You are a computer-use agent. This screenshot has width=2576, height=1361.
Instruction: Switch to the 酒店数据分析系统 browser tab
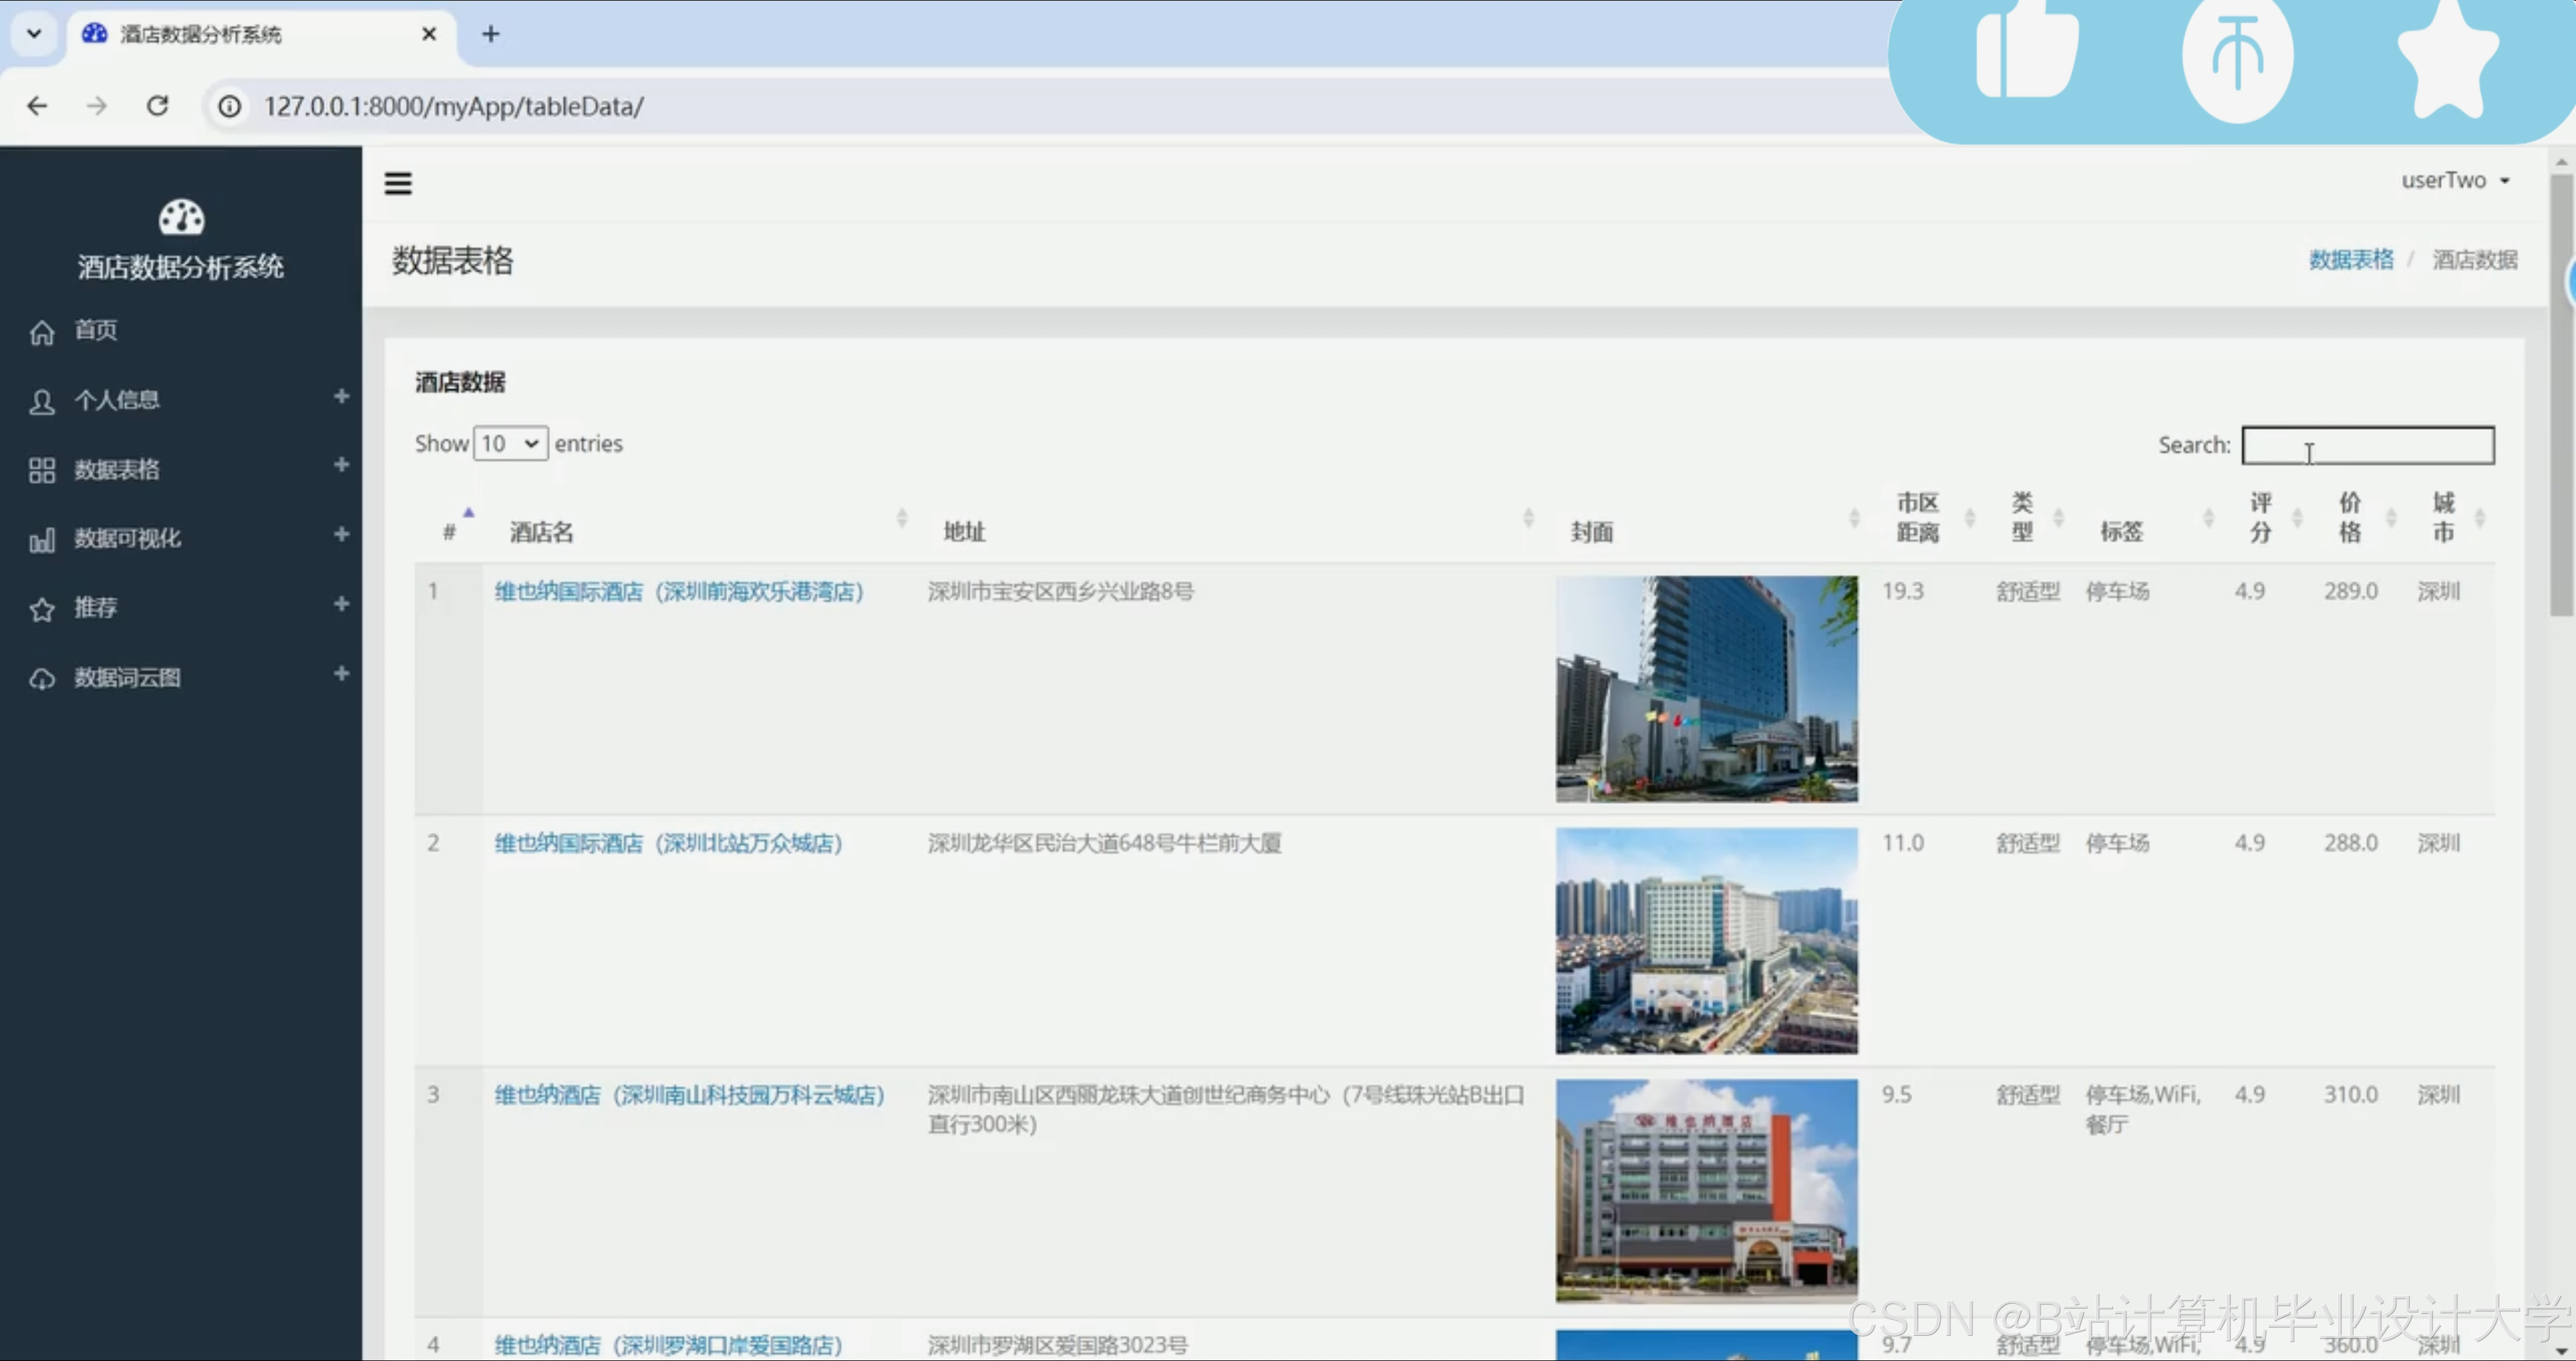pos(262,34)
